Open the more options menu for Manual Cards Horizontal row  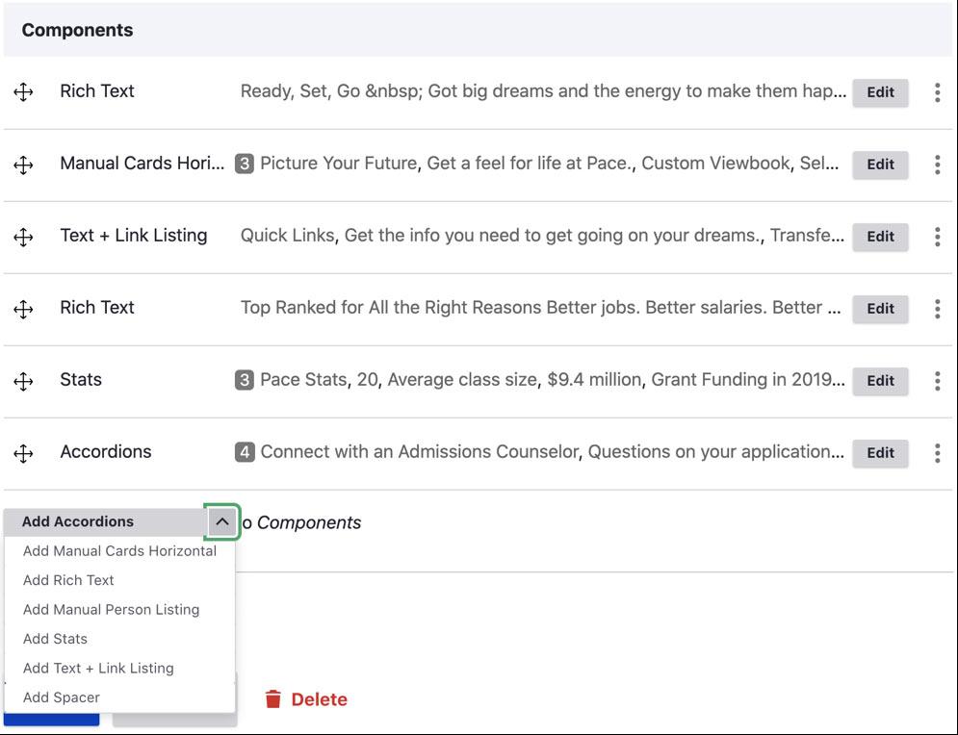pyautogui.click(x=937, y=165)
